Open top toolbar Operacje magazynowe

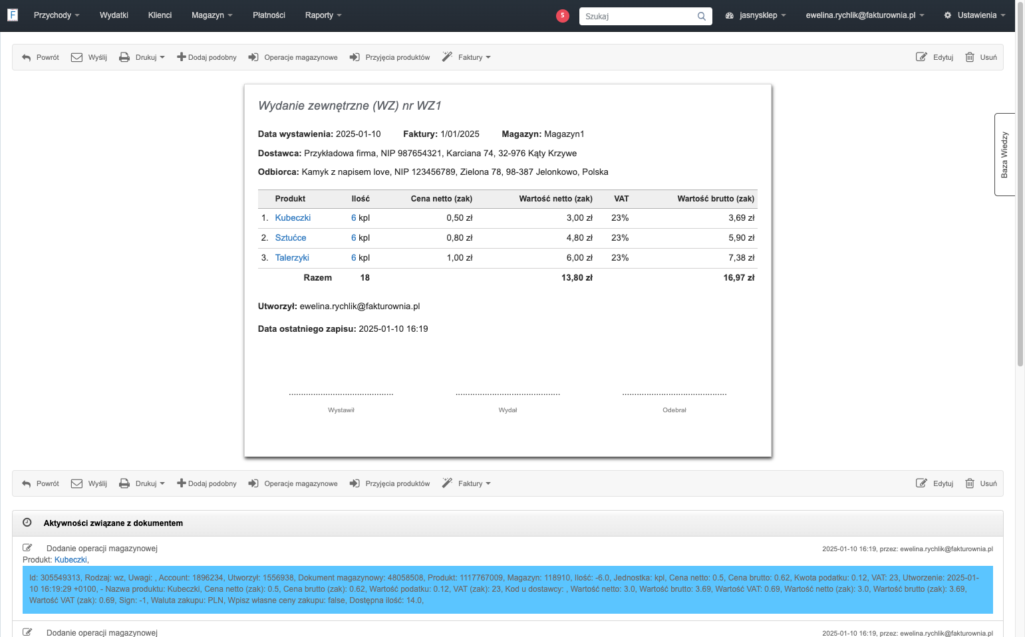[x=293, y=57]
